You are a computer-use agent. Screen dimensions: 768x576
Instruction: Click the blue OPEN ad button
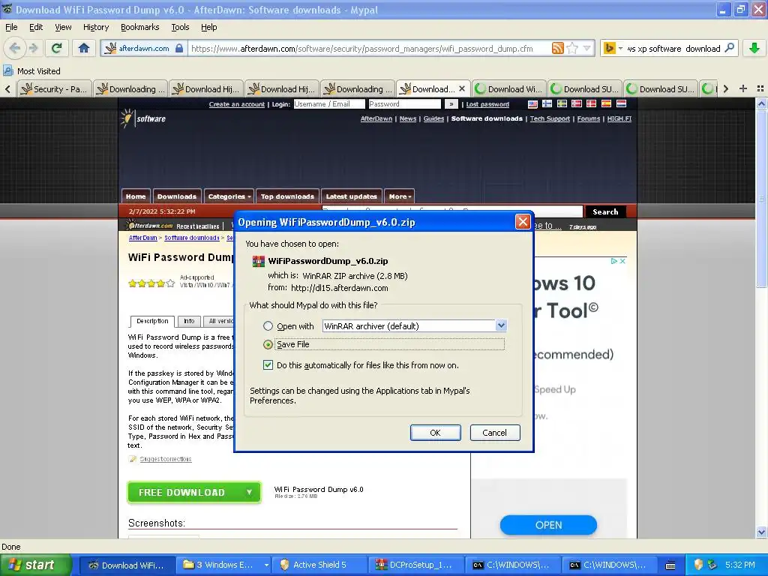(548, 525)
